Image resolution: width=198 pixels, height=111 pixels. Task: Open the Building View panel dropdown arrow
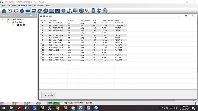pyautogui.click(x=31, y=16)
